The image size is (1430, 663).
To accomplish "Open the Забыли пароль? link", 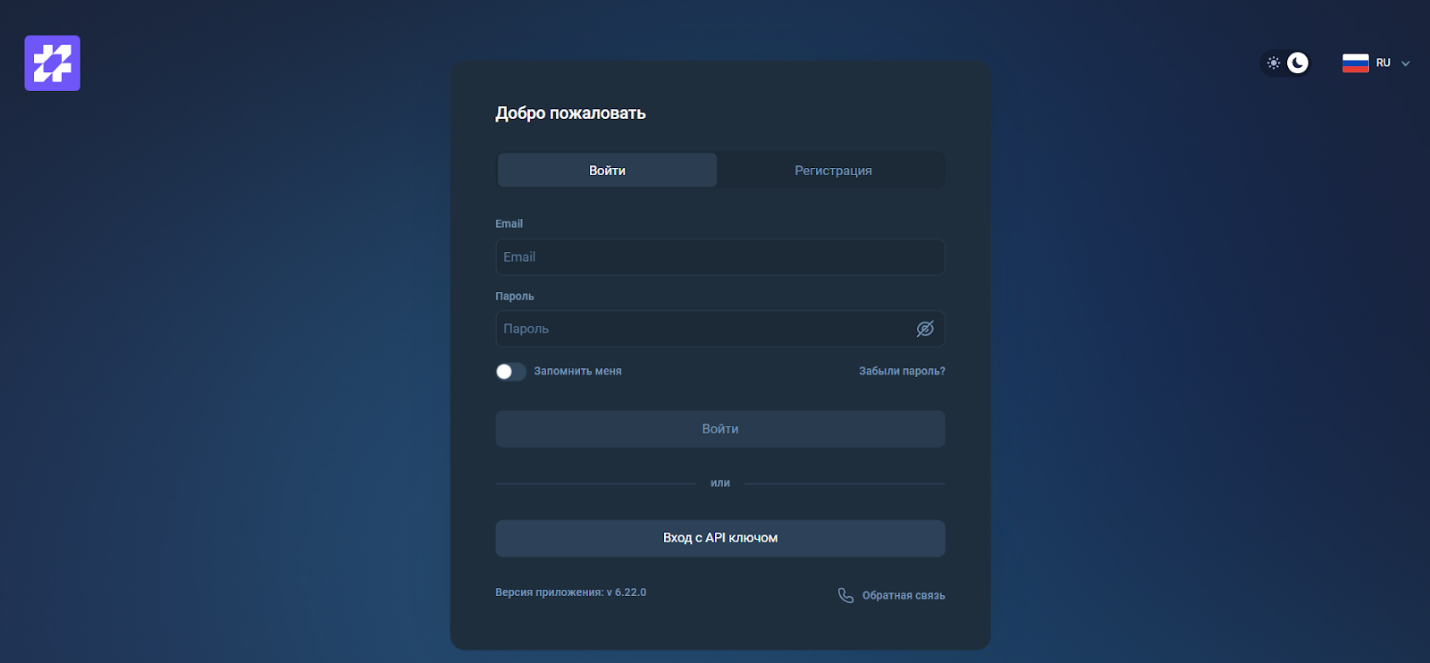I will click(x=902, y=371).
